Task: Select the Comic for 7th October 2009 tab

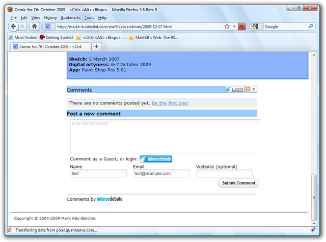Action: coord(51,46)
